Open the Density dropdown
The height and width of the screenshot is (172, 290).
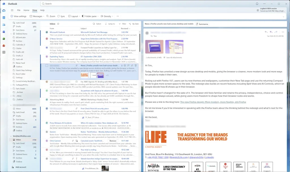point(107,16)
